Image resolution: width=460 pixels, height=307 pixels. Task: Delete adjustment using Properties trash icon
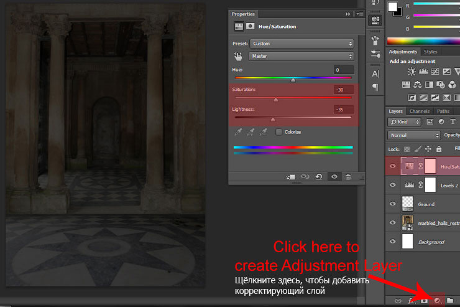tap(347, 177)
